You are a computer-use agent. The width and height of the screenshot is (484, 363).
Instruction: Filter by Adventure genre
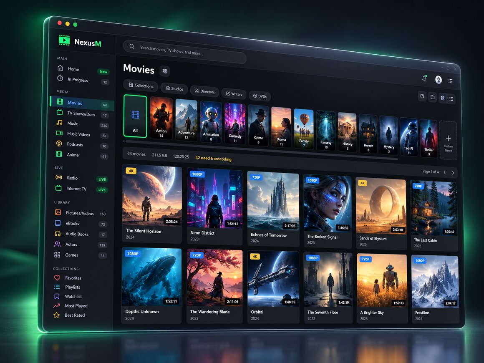(x=187, y=121)
